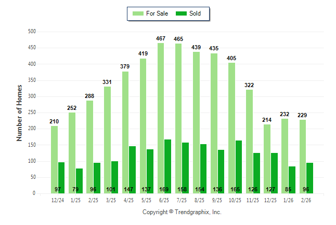Click the For Sale legend color swatch
The image size is (336, 225).
point(138,13)
